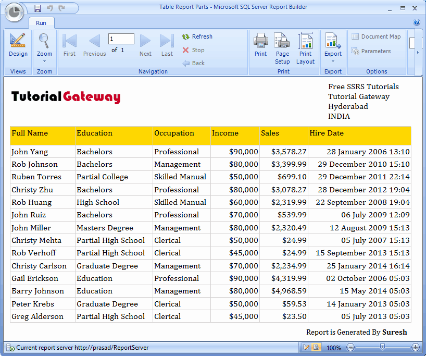Toggle Parameters pane option
This screenshot has height=356, width=426.
point(371,51)
